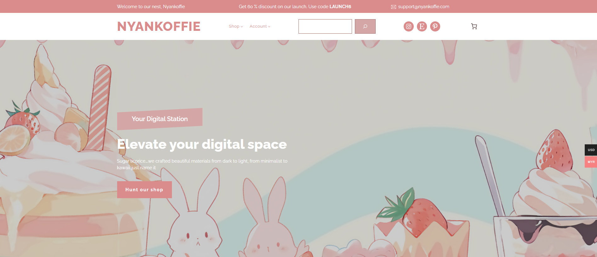This screenshot has width=597, height=257.
Task: Click the Hunt our shop button
Action: 144,190
